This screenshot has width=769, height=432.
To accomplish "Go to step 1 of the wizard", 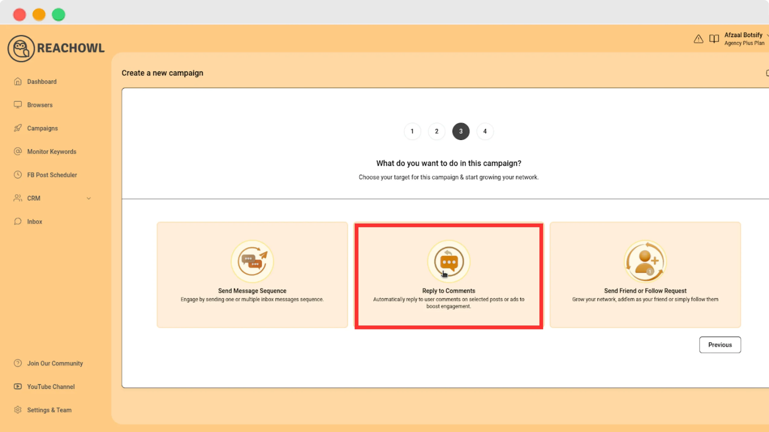I will [412, 131].
